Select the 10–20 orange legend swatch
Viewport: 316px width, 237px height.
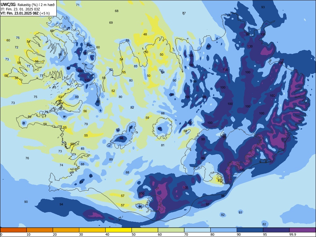pos(40,230)
